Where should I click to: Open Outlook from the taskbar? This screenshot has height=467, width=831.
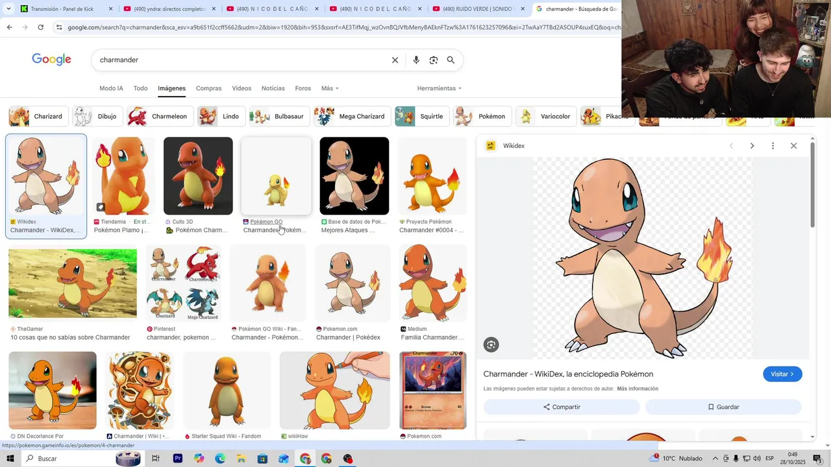point(284,459)
